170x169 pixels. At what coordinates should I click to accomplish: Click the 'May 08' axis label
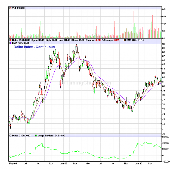(13, 164)
